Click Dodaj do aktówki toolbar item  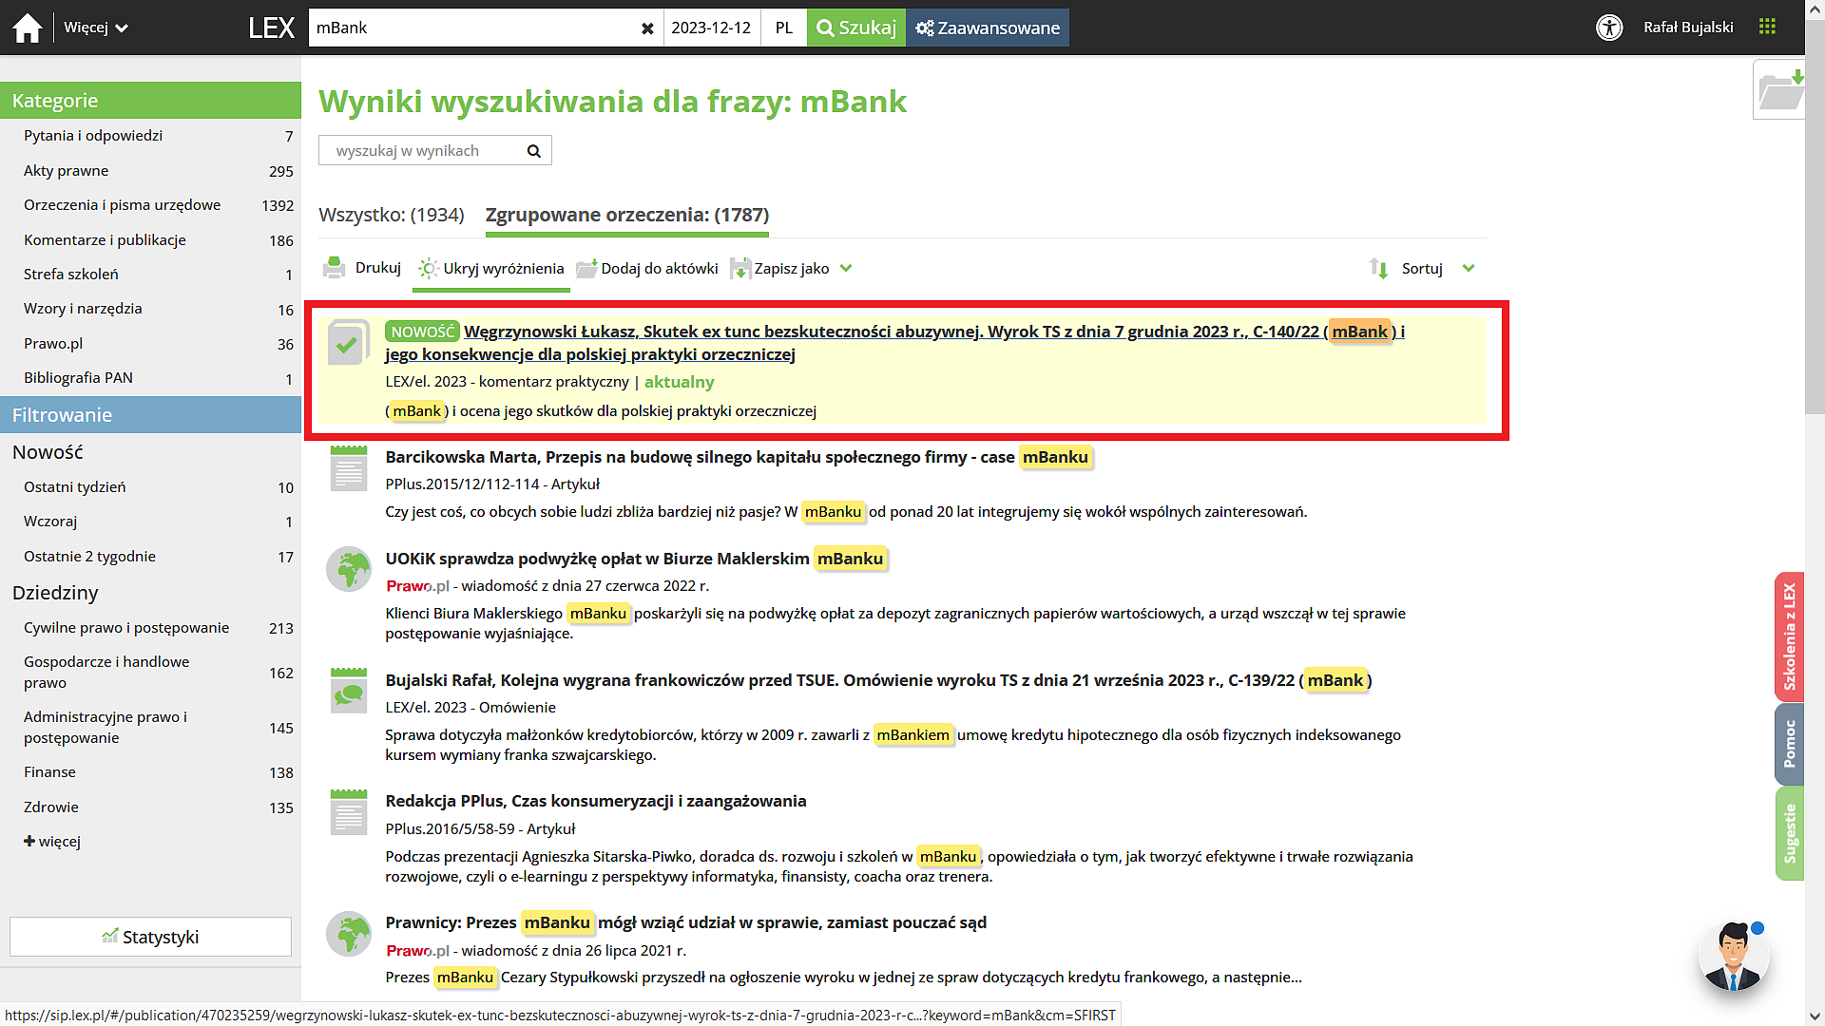[x=647, y=268]
